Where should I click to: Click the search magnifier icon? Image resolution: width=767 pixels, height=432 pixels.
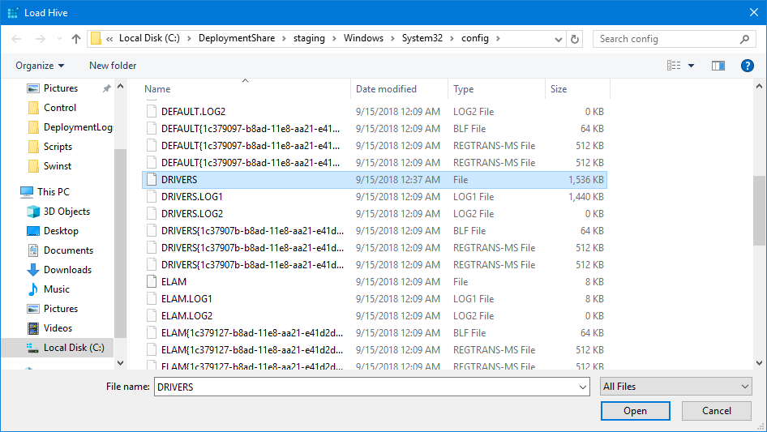(x=744, y=39)
